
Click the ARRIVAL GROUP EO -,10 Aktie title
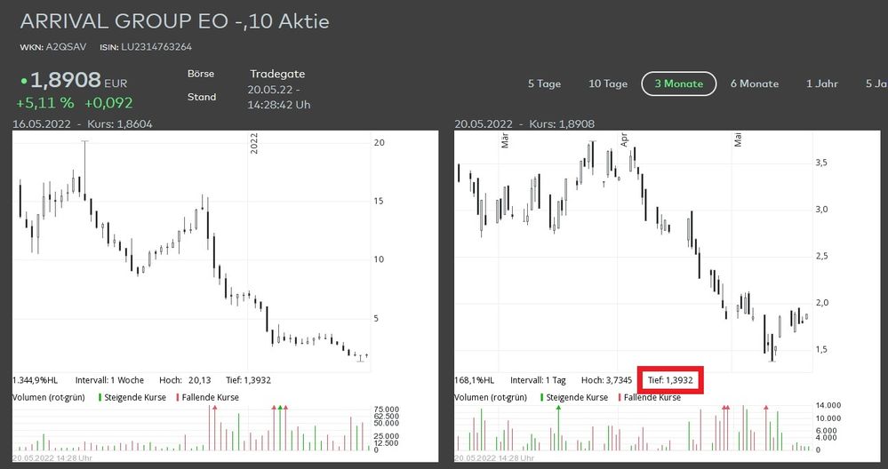[174, 21]
